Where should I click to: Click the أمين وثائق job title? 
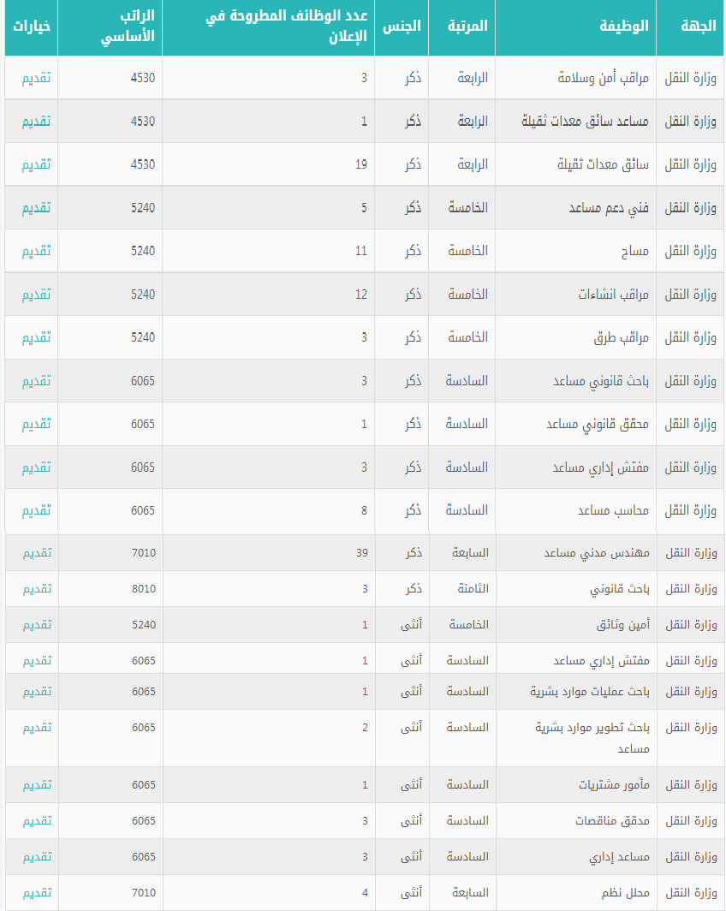[622, 625]
